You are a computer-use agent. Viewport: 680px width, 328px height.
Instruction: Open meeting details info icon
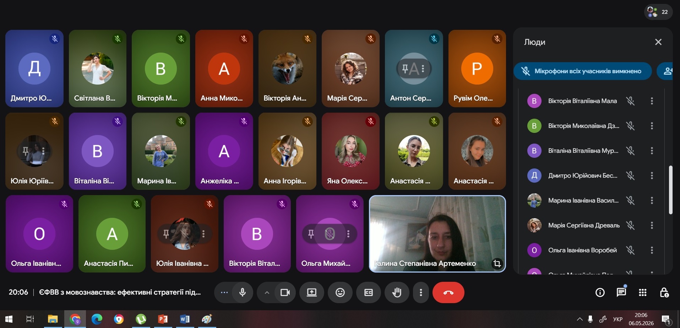tap(600, 292)
